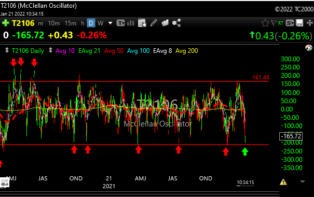Expand the time frame dropdown arrow

110,23
